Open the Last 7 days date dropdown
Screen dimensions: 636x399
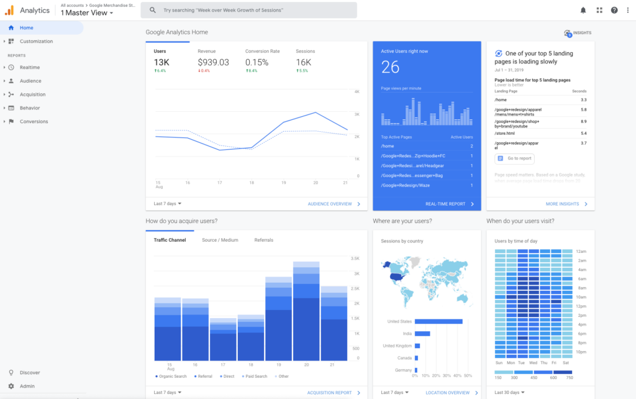(x=166, y=204)
